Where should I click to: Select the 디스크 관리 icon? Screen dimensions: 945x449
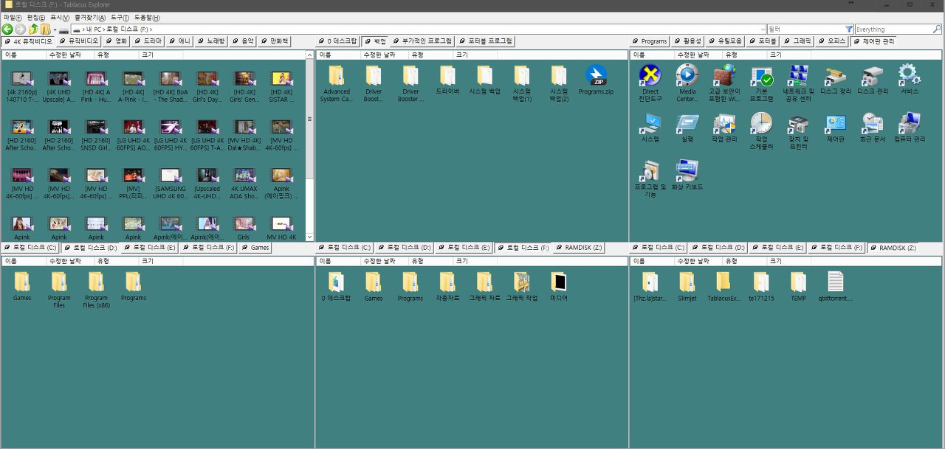coord(872,75)
